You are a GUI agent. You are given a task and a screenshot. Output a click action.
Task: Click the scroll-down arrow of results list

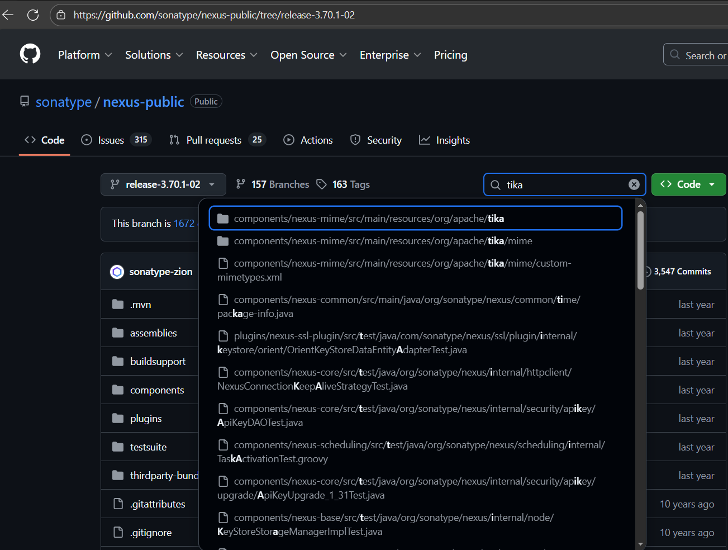click(640, 544)
